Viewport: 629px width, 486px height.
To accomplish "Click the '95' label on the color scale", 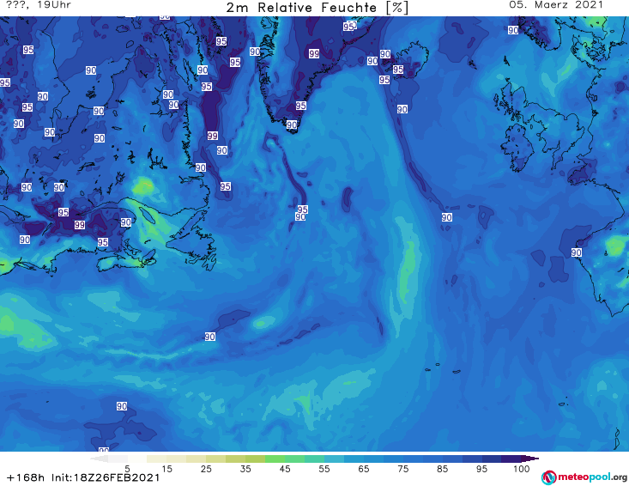I will coord(481,469).
